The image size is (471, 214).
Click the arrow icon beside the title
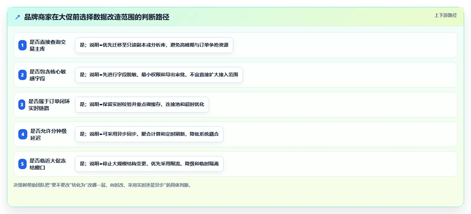point(18,17)
